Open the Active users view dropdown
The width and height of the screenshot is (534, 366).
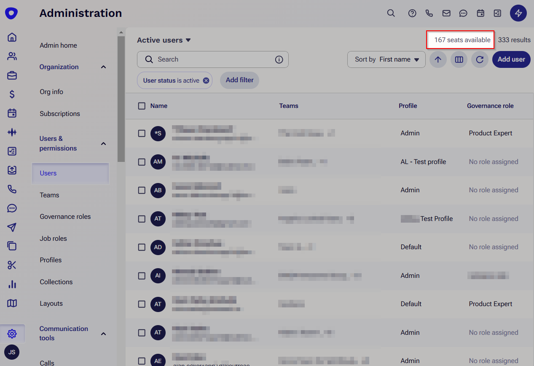pyautogui.click(x=164, y=40)
